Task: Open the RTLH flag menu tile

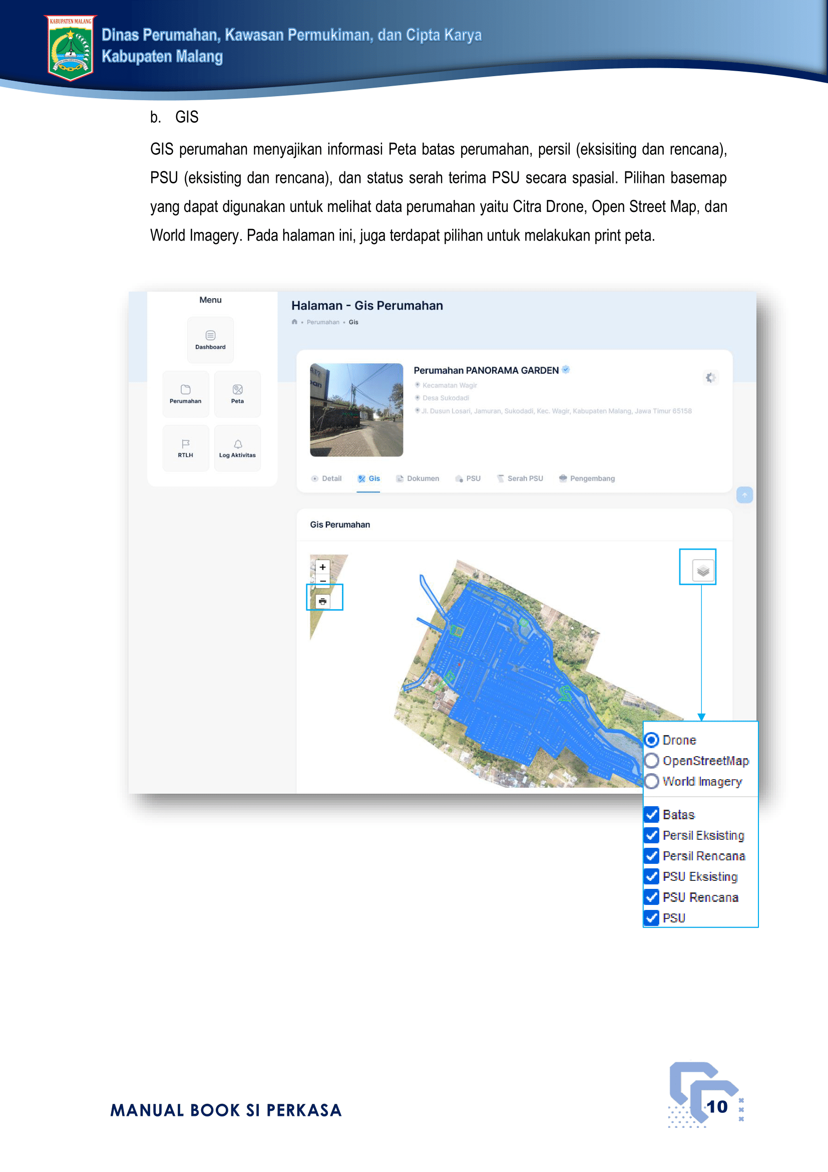Action: (186, 447)
